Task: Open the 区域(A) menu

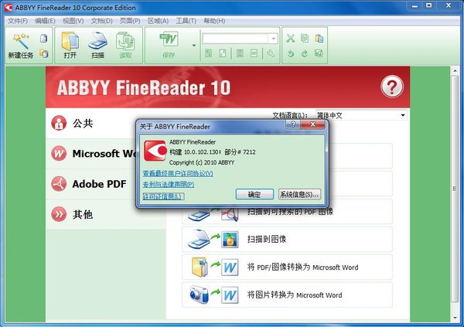Action: (x=158, y=21)
